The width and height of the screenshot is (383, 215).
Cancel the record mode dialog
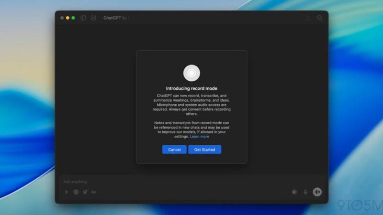point(174,150)
